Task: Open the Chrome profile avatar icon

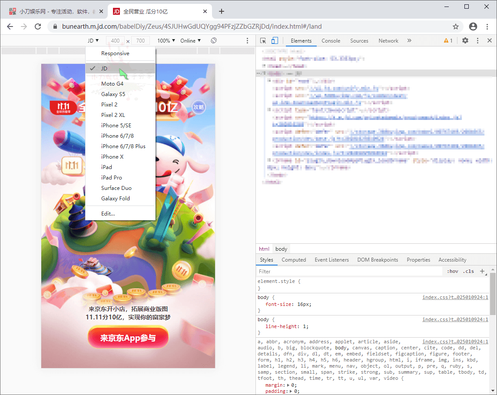Action: (473, 27)
